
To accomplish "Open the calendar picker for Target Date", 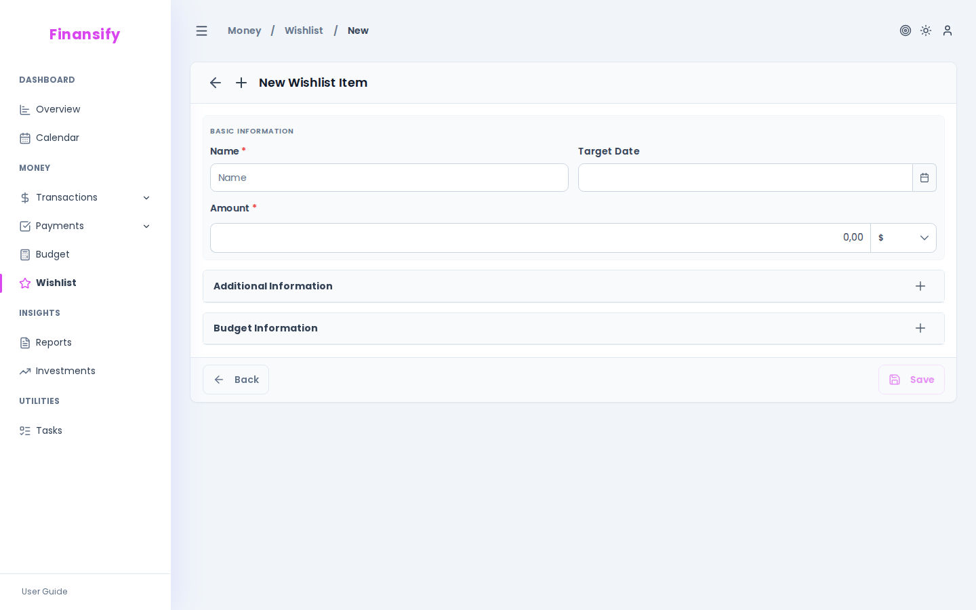I will 924,178.
